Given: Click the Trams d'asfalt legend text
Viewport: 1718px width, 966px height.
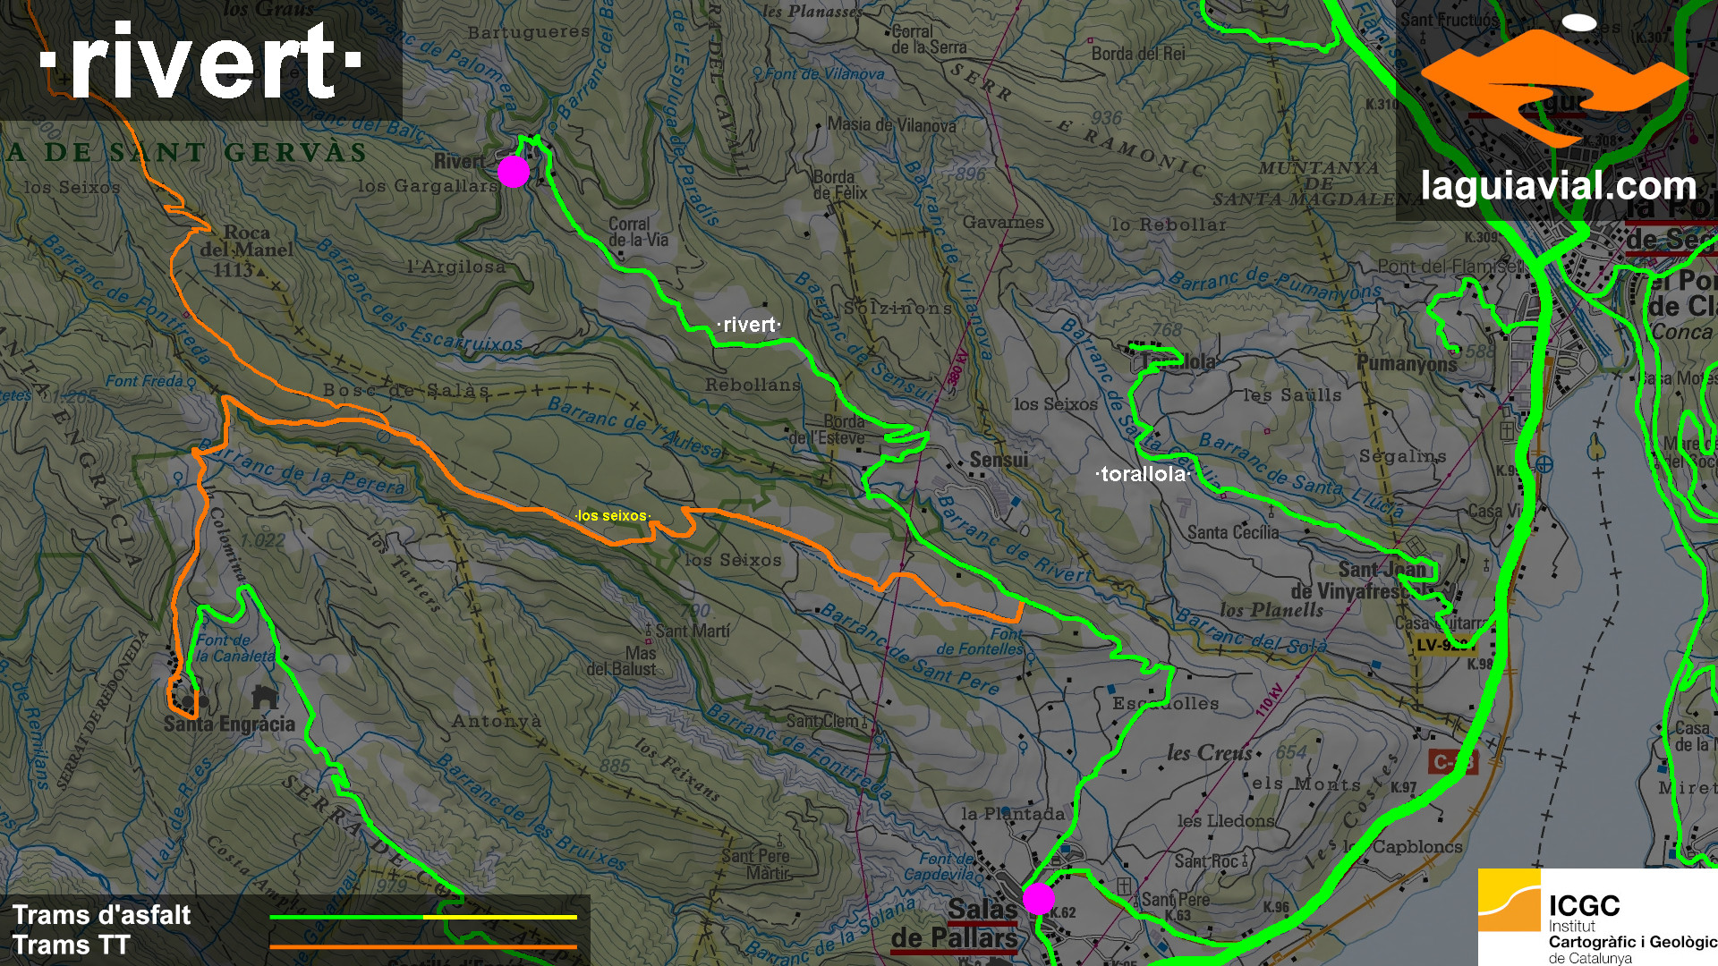Looking at the screenshot, I should (x=101, y=915).
